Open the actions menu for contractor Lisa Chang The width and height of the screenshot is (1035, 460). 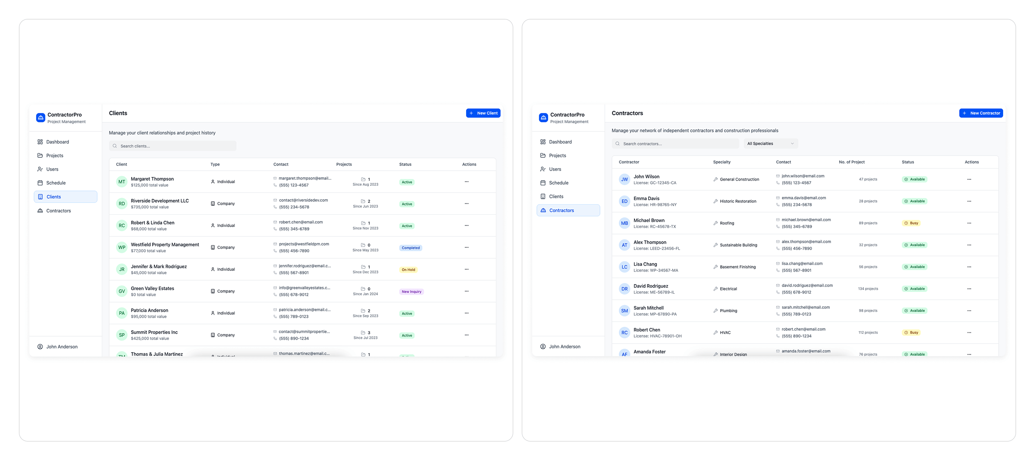pos(969,267)
